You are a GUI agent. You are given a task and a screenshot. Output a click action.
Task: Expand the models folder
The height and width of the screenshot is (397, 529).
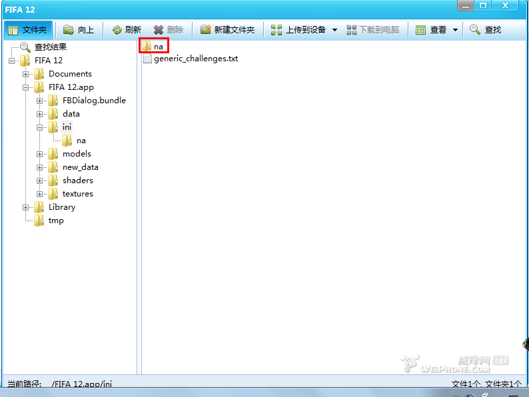[39, 154]
